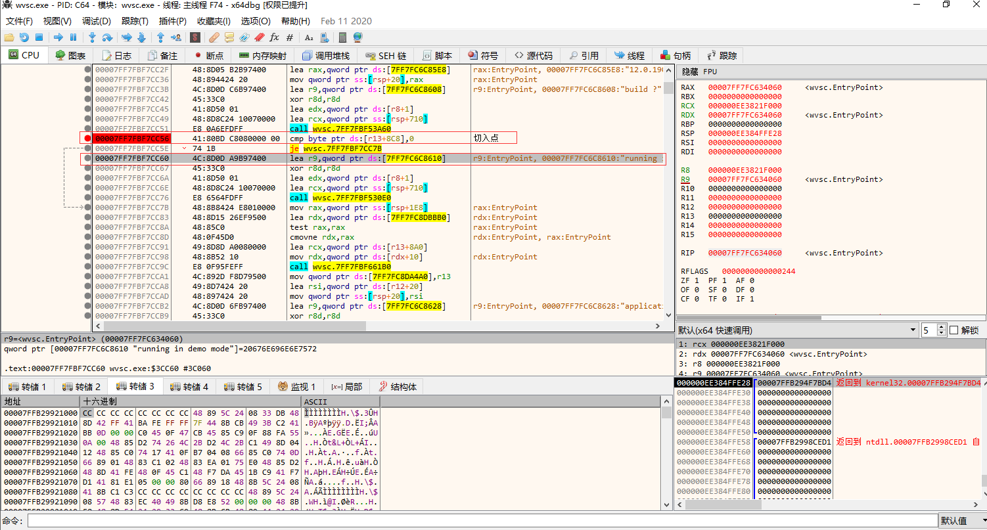The height and width of the screenshot is (530, 987).
Task: Open the 文件(F) menu
Action: coord(19,21)
